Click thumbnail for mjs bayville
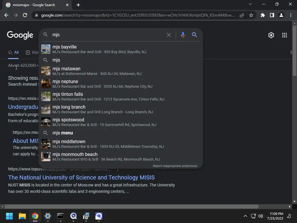This screenshot has height=223, width=297. point(46,49)
